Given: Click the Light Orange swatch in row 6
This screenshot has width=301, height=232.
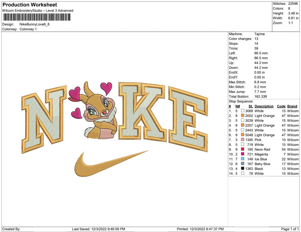Looking at the screenshot, I should click(x=243, y=135).
